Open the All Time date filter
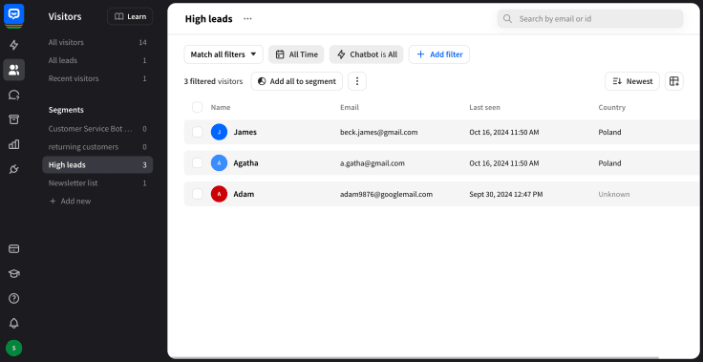Screen dimensions: 703x362 tap(296, 54)
